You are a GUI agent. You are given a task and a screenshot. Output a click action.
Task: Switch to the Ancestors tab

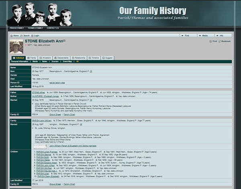45,58
